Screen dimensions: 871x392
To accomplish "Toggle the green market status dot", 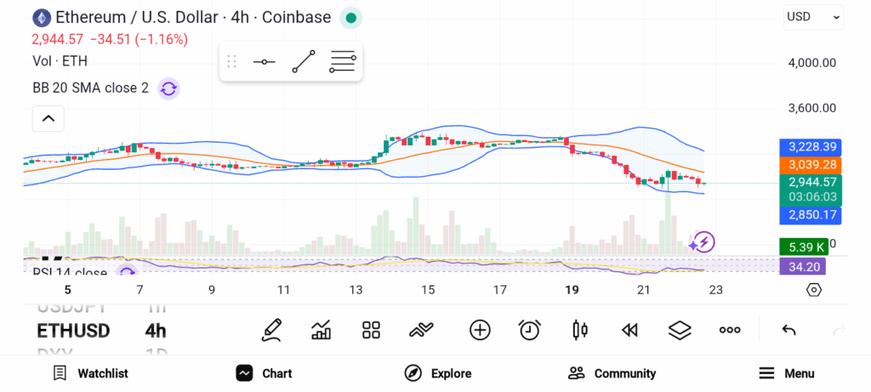I will (x=350, y=17).
